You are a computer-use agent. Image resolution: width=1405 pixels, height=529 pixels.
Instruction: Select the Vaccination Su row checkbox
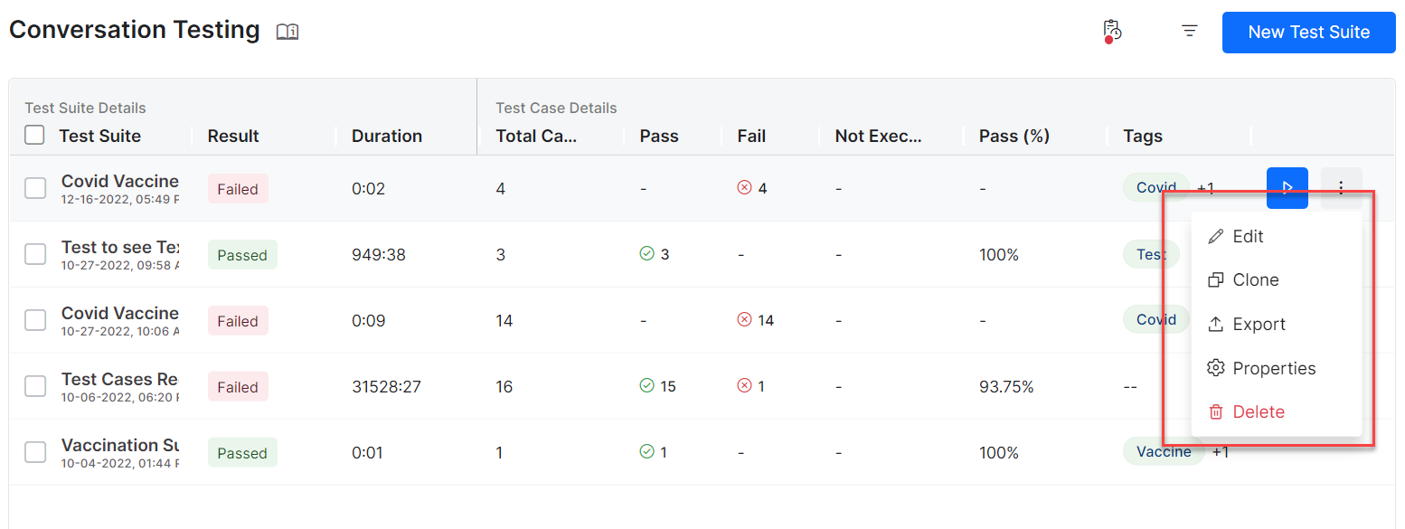tap(35, 452)
